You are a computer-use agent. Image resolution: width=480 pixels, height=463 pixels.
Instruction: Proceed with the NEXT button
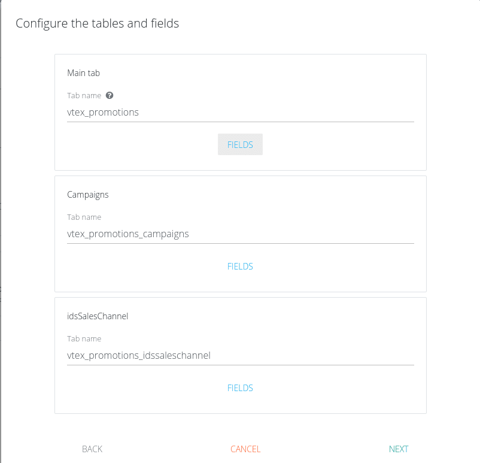pyautogui.click(x=399, y=449)
